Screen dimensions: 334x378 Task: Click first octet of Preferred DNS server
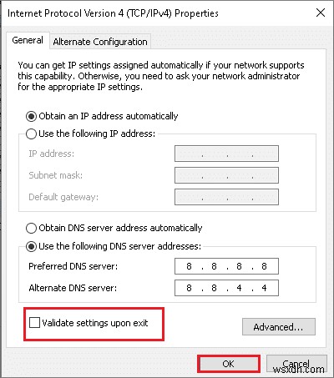coord(189,266)
